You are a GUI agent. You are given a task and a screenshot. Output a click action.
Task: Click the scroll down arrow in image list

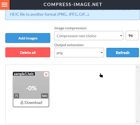click(x=137, y=121)
